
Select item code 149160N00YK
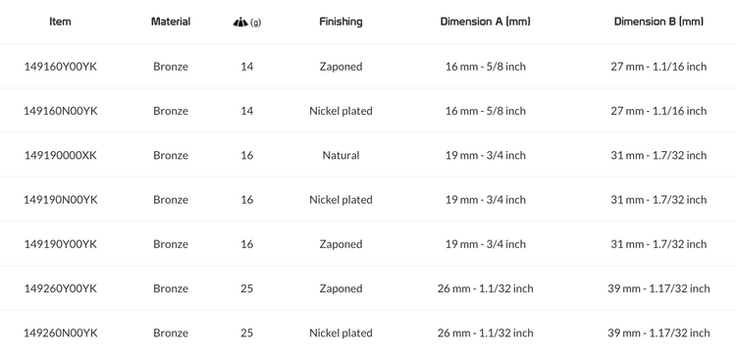pos(61,111)
